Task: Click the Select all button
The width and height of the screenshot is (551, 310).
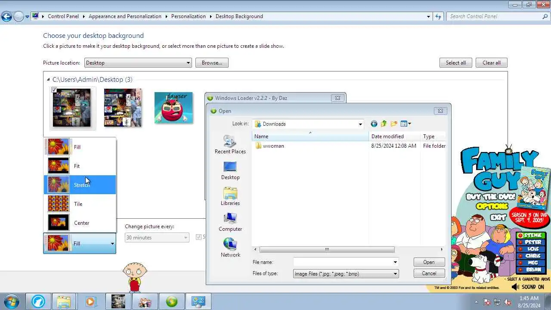Action: click(456, 63)
